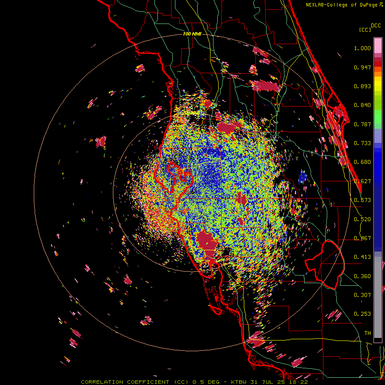This screenshot has height=385, width=385.
Task: Select the 0.360 legend value
Action: click(x=362, y=276)
